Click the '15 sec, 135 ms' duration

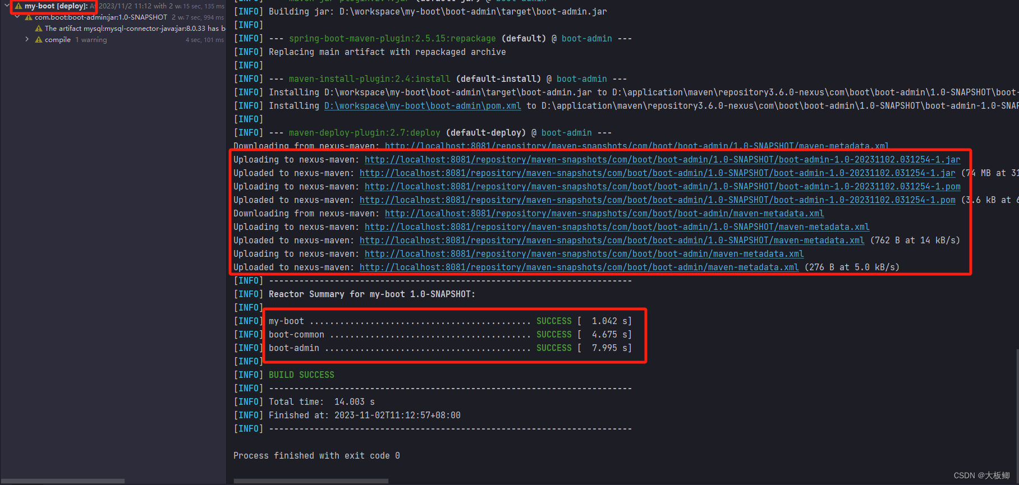[204, 6]
